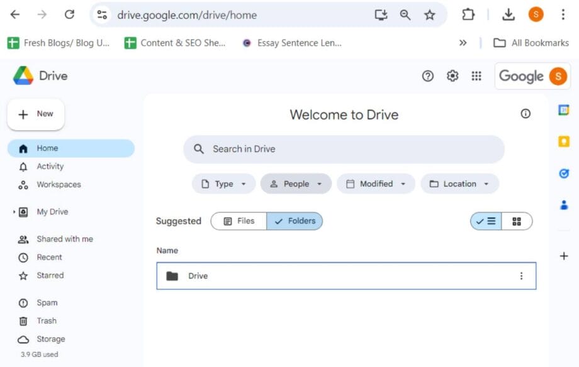Open Drive help with the question mark icon

point(428,75)
